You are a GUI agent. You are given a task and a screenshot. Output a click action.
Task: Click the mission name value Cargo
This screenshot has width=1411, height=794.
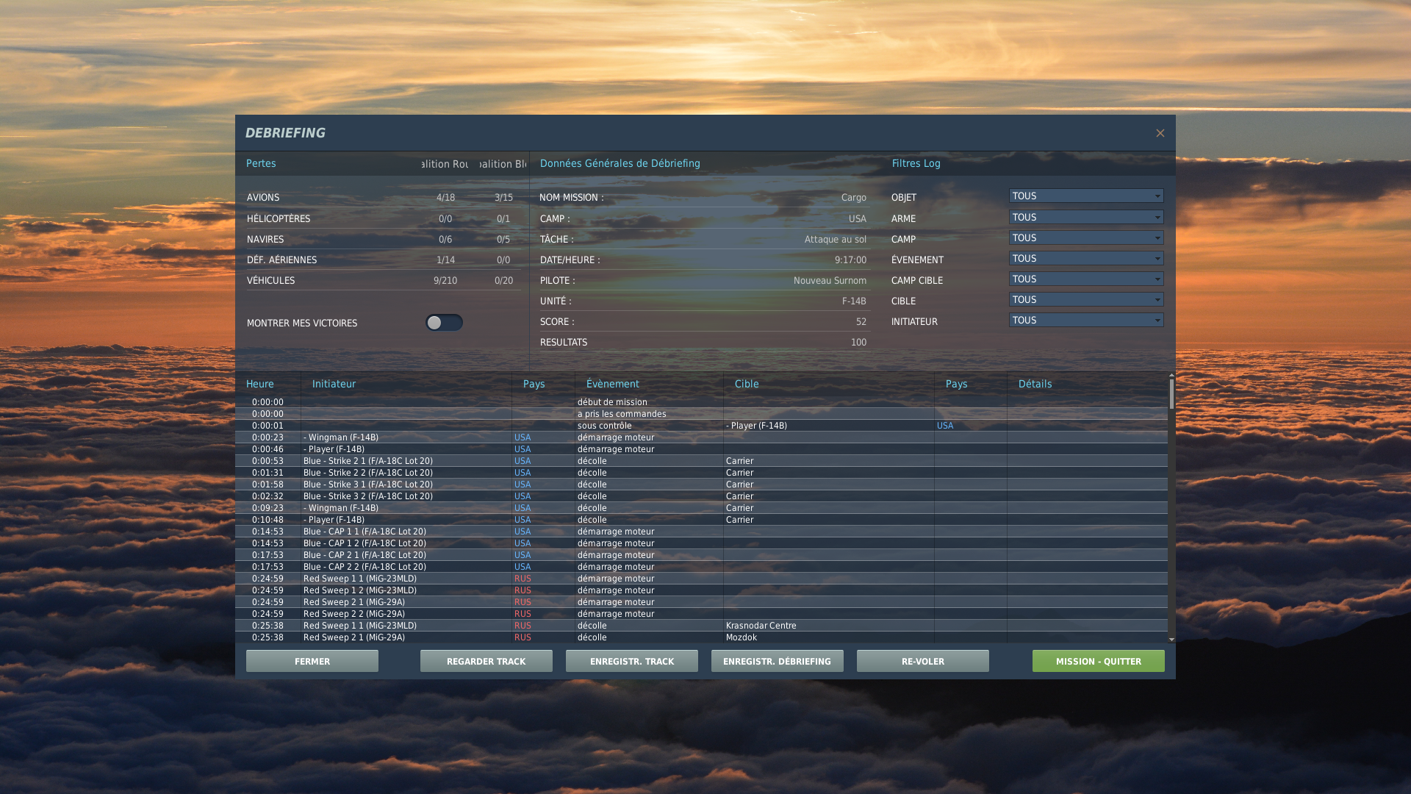[854, 198]
